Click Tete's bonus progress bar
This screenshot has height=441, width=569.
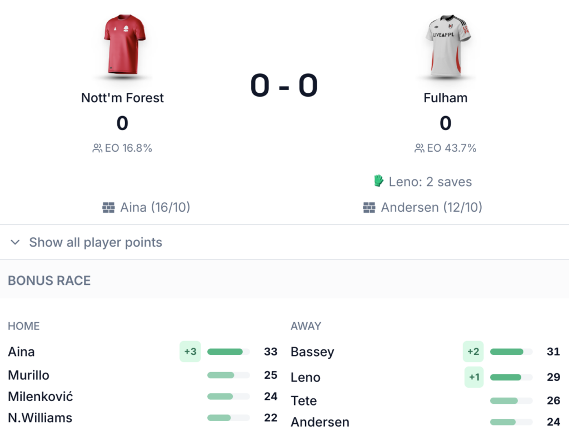tap(511, 400)
